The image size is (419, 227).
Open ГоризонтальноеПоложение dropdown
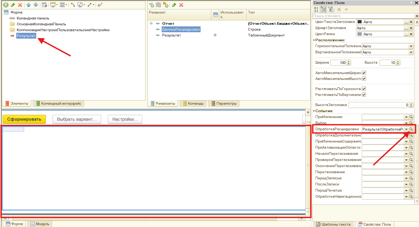pyautogui.click(x=411, y=46)
